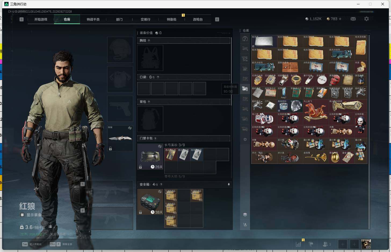Open the settings gear in top bar
Screen dimensions: 391x252
click(367, 19)
